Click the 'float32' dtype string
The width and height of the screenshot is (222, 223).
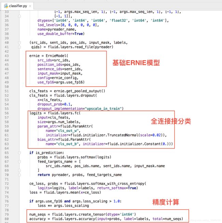(x=119, y=21)
